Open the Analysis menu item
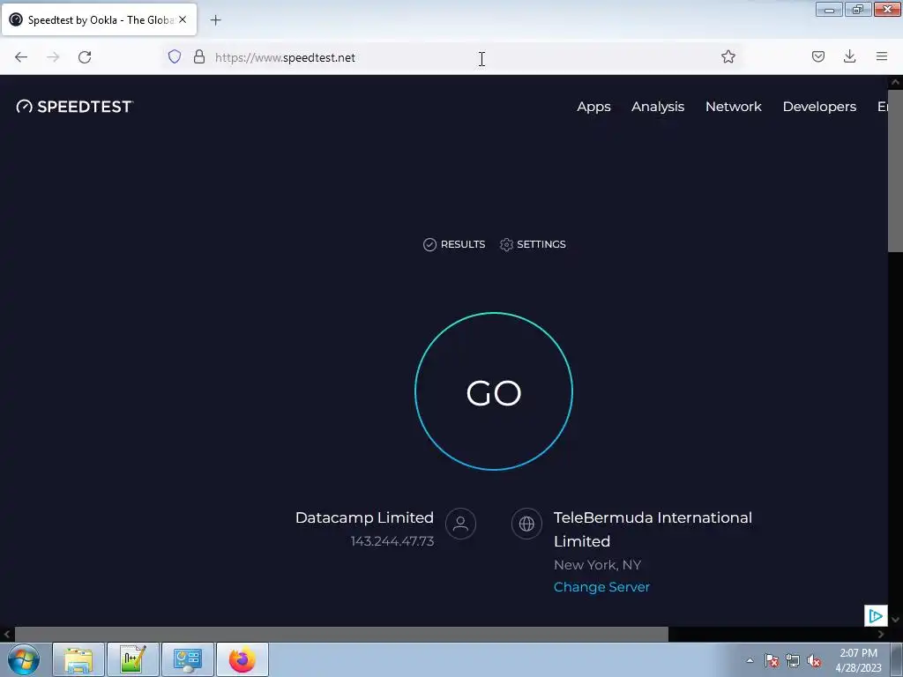Image resolution: width=903 pixels, height=677 pixels. 658,107
